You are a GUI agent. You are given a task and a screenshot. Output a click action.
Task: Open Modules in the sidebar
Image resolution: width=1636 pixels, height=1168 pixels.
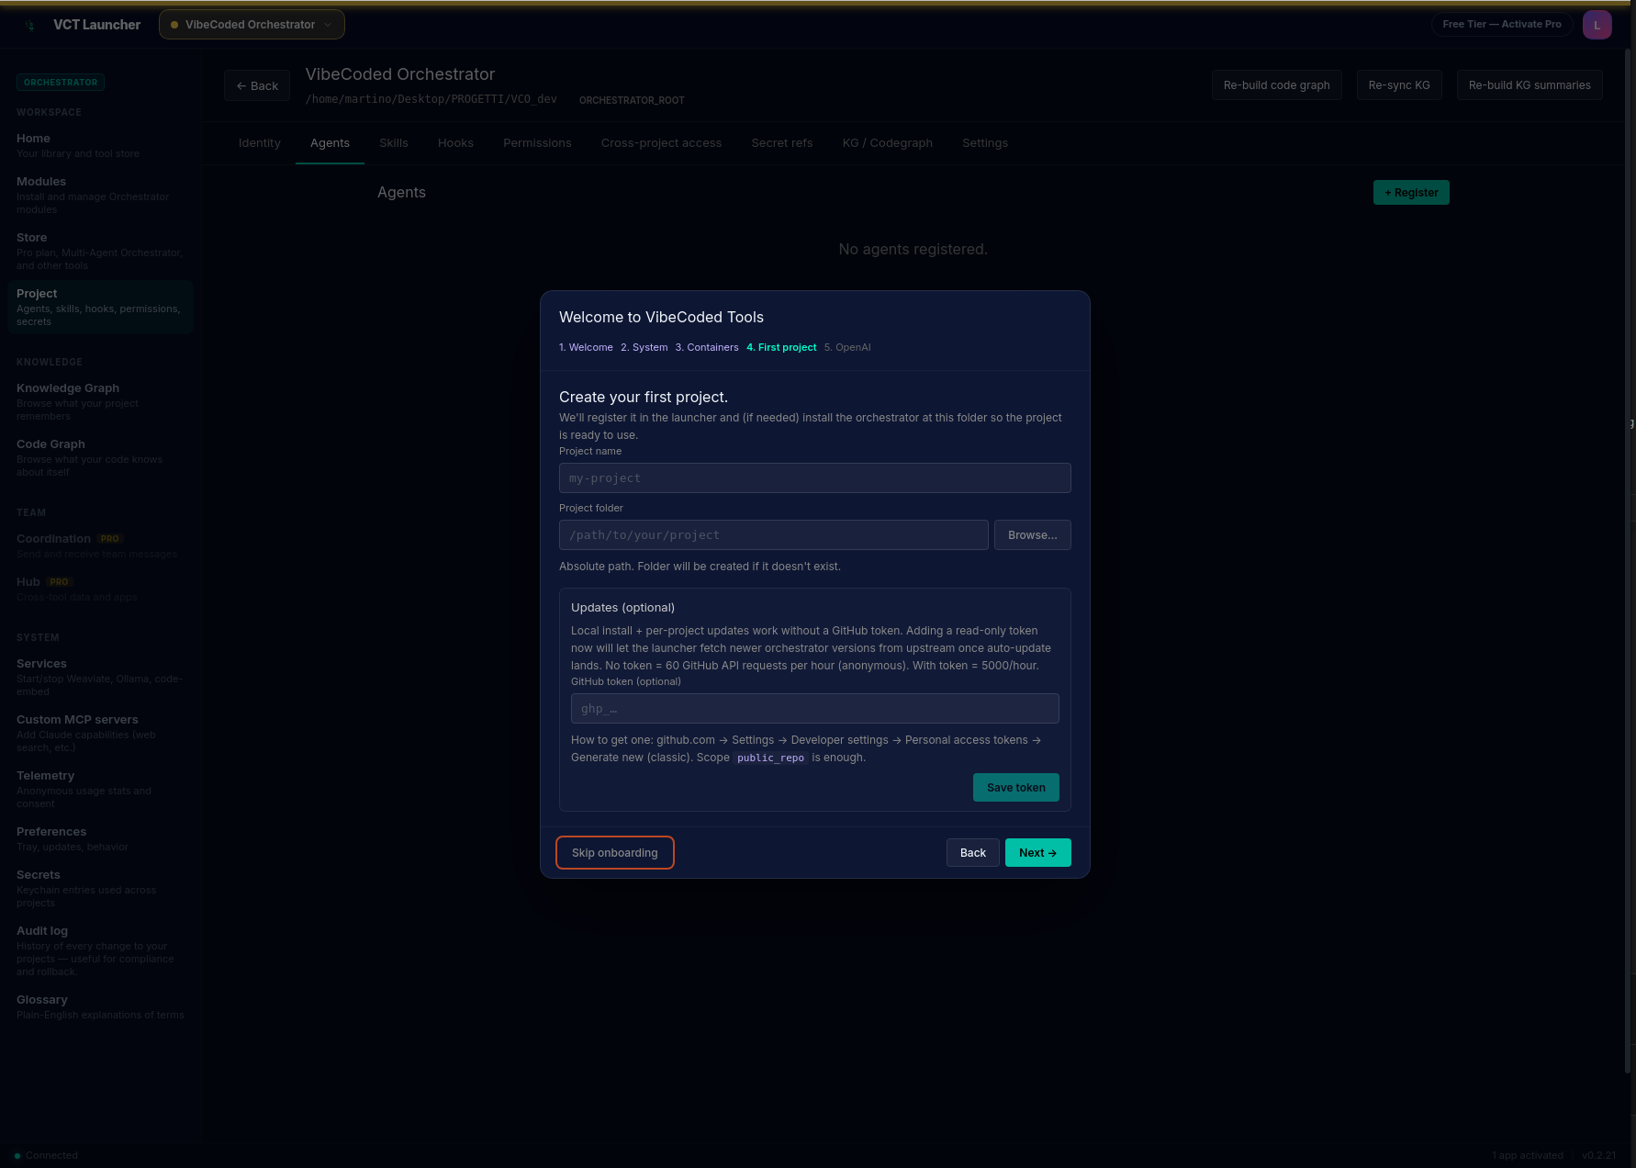[x=100, y=195]
